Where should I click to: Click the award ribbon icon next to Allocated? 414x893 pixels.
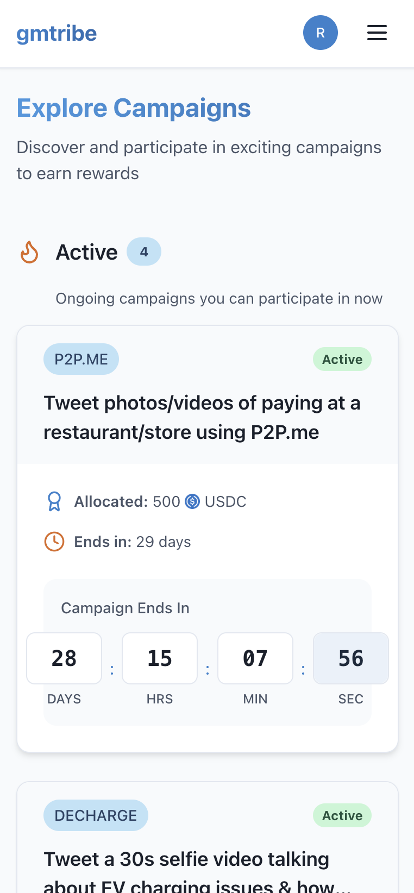tap(54, 501)
